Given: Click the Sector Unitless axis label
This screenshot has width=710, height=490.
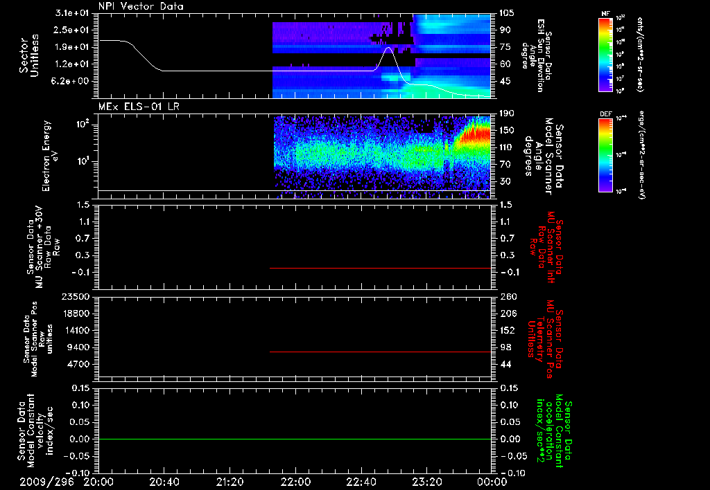Looking at the screenshot, I should [29, 55].
